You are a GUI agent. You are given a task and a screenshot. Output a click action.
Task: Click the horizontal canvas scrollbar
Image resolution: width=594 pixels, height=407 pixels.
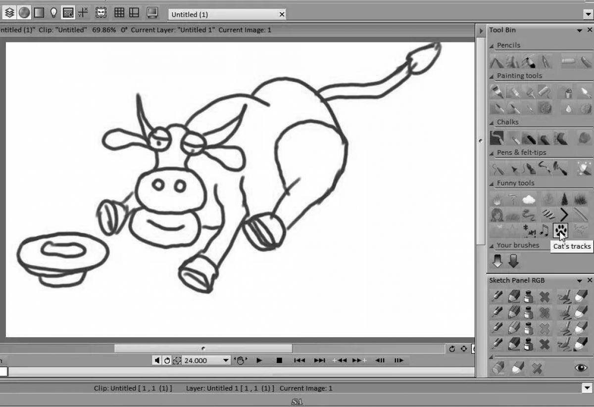pos(203,349)
